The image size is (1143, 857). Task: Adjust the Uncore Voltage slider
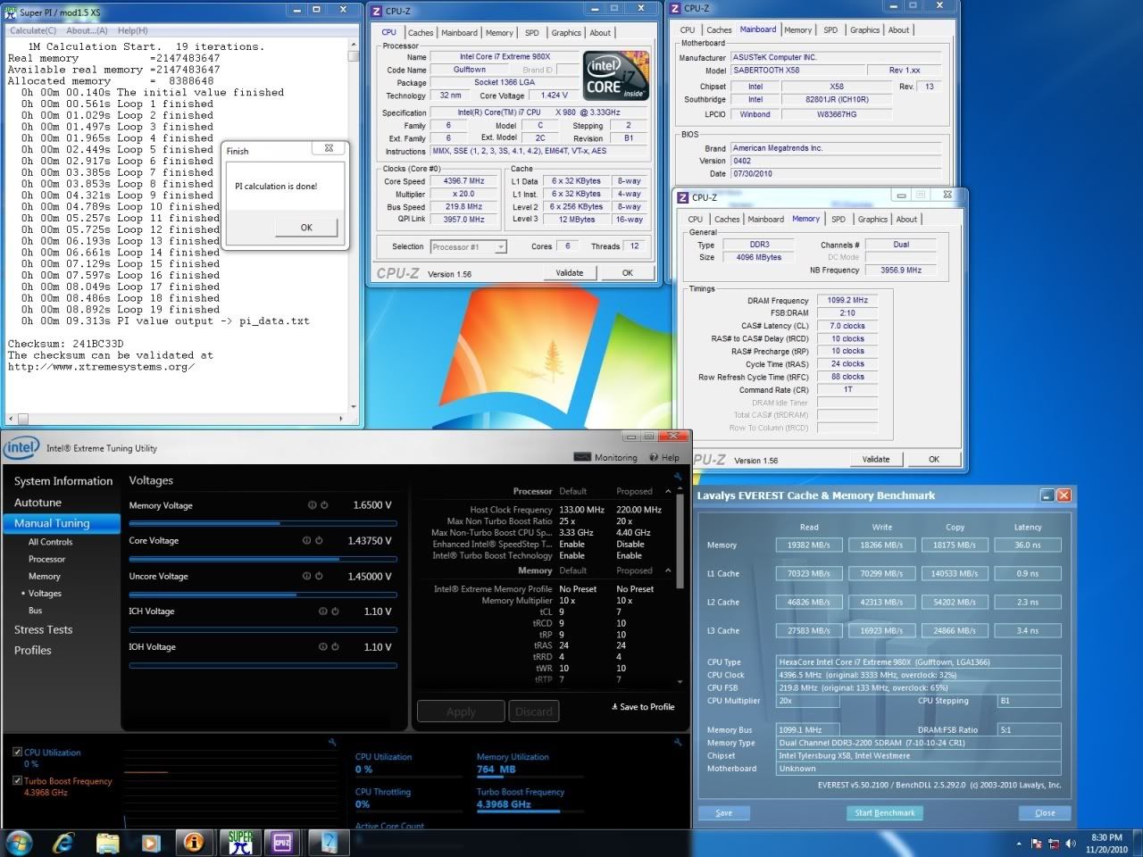tap(296, 594)
